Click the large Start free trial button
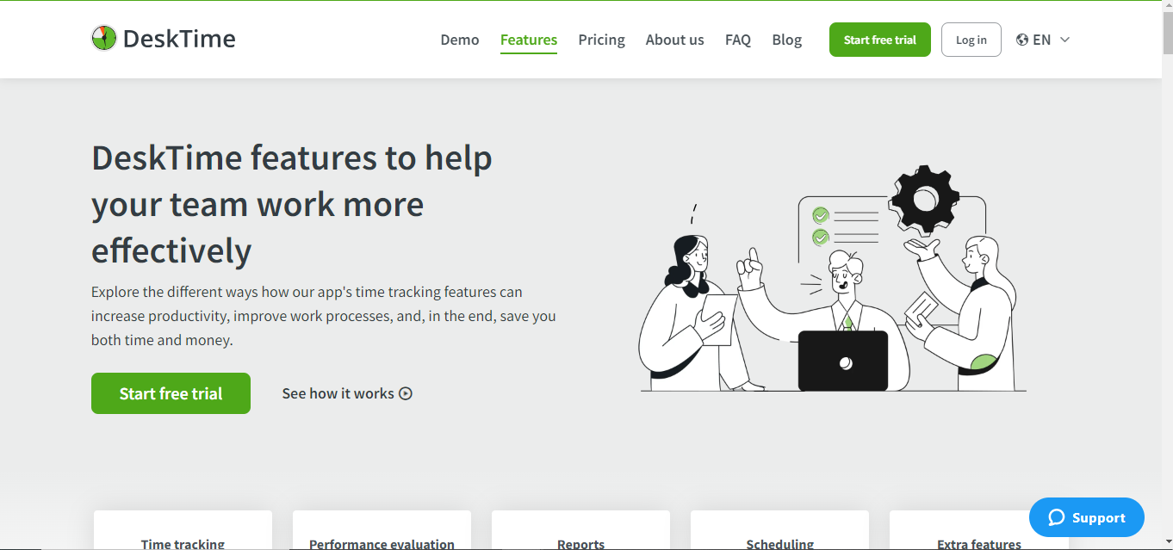 tap(171, 393)
